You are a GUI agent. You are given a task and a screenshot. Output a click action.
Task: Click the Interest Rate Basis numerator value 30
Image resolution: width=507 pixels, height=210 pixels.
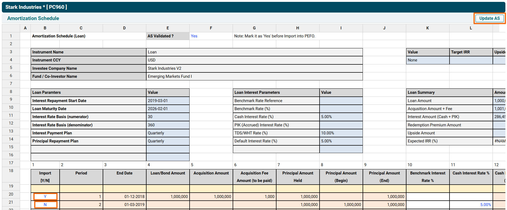(x=168, y=117)
